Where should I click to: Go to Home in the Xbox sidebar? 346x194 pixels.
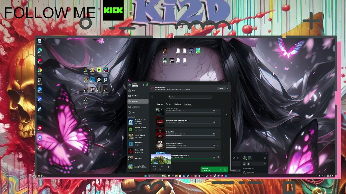pos(138,91)
